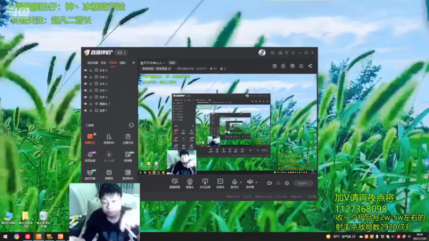Open the 歌词助手 tool

pyautogui.click(x=128, y=175)
